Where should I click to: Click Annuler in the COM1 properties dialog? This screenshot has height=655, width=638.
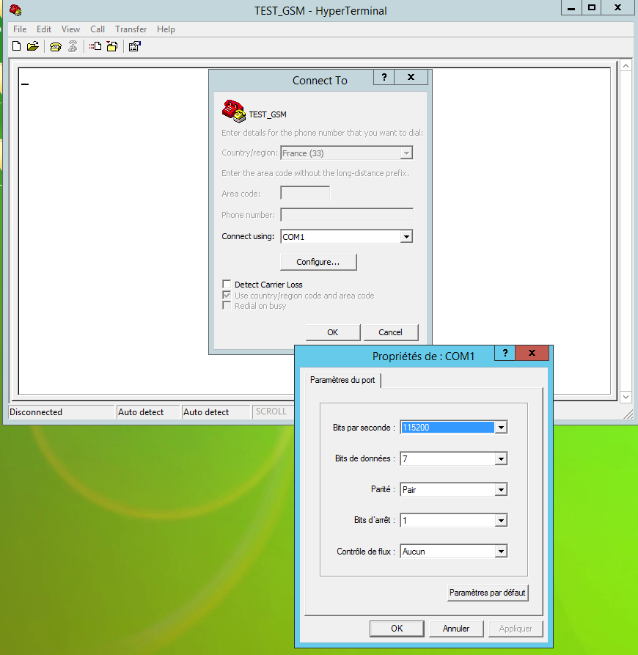(455, 629)
